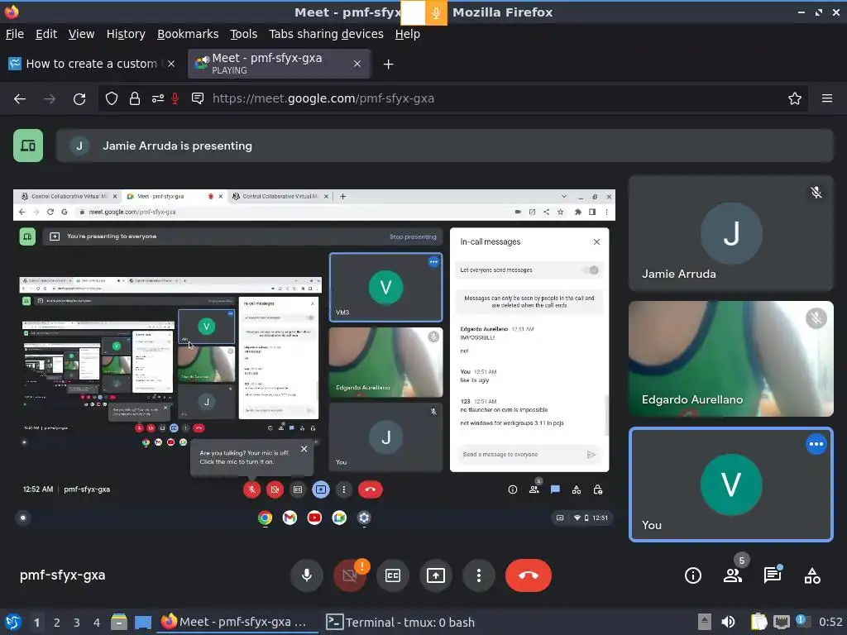The image size is (847, 635).
Task: Close In-call messages panel in shared screen
Action: pos(596,242)
